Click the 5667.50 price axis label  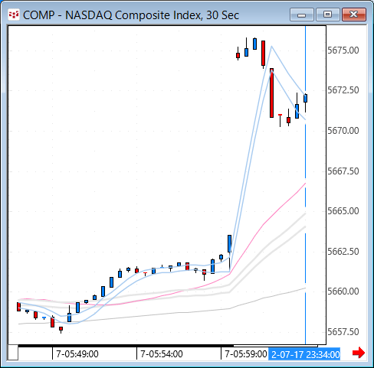(343, 171)
